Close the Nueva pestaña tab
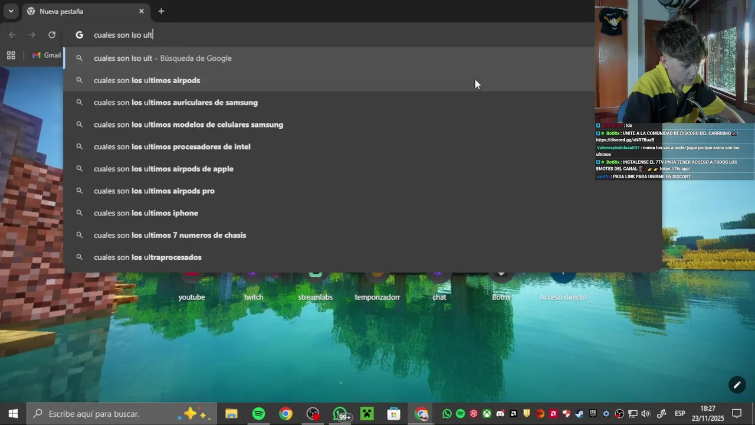This screenshot has width=755, height=425. (142, 11)
